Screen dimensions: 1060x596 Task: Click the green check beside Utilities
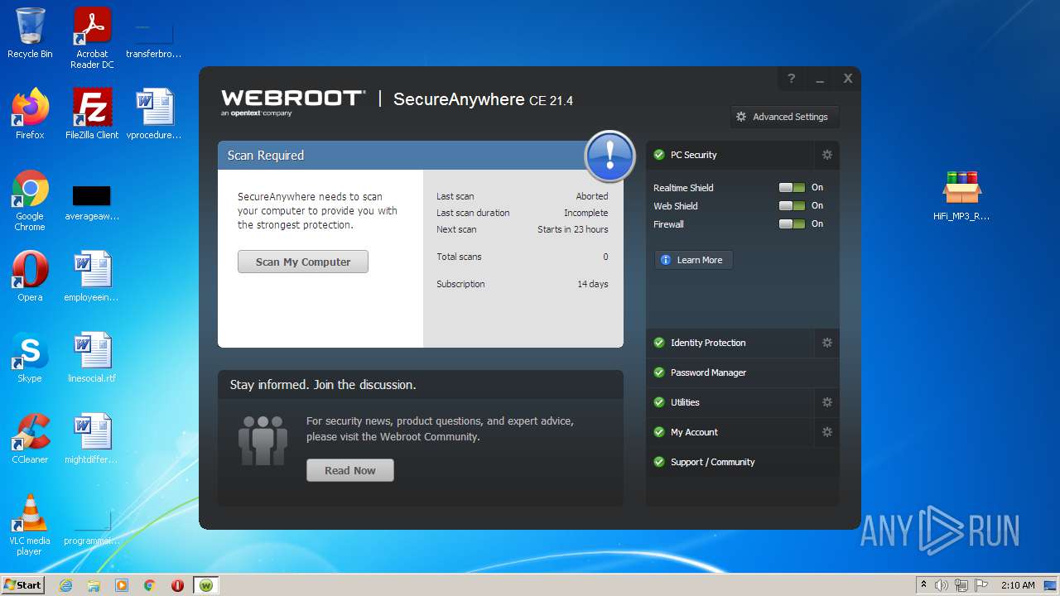pyautogui.click(x=659, y=402)
